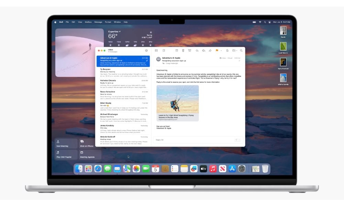Viewport: 344px width, 206px height.
Task: Open the Message menu
Action: tap(98, 22)
